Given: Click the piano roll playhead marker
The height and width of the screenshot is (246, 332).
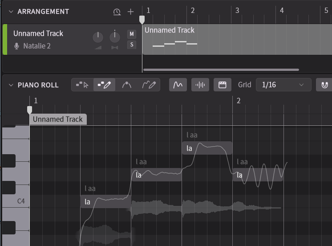Looking at the screenshot, I should (30, 110).
